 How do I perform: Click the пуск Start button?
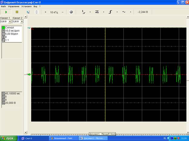click(8, 138)
